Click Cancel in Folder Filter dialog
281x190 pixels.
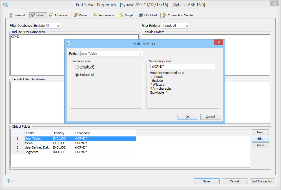click(x=210, y=117)
